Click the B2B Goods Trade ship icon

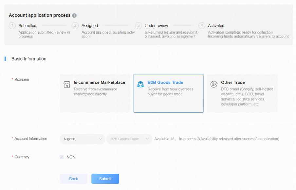140,84
